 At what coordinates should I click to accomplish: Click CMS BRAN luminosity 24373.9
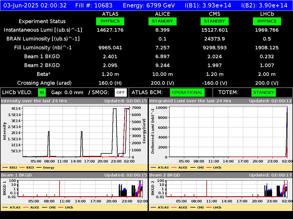[x=215, y=39]
